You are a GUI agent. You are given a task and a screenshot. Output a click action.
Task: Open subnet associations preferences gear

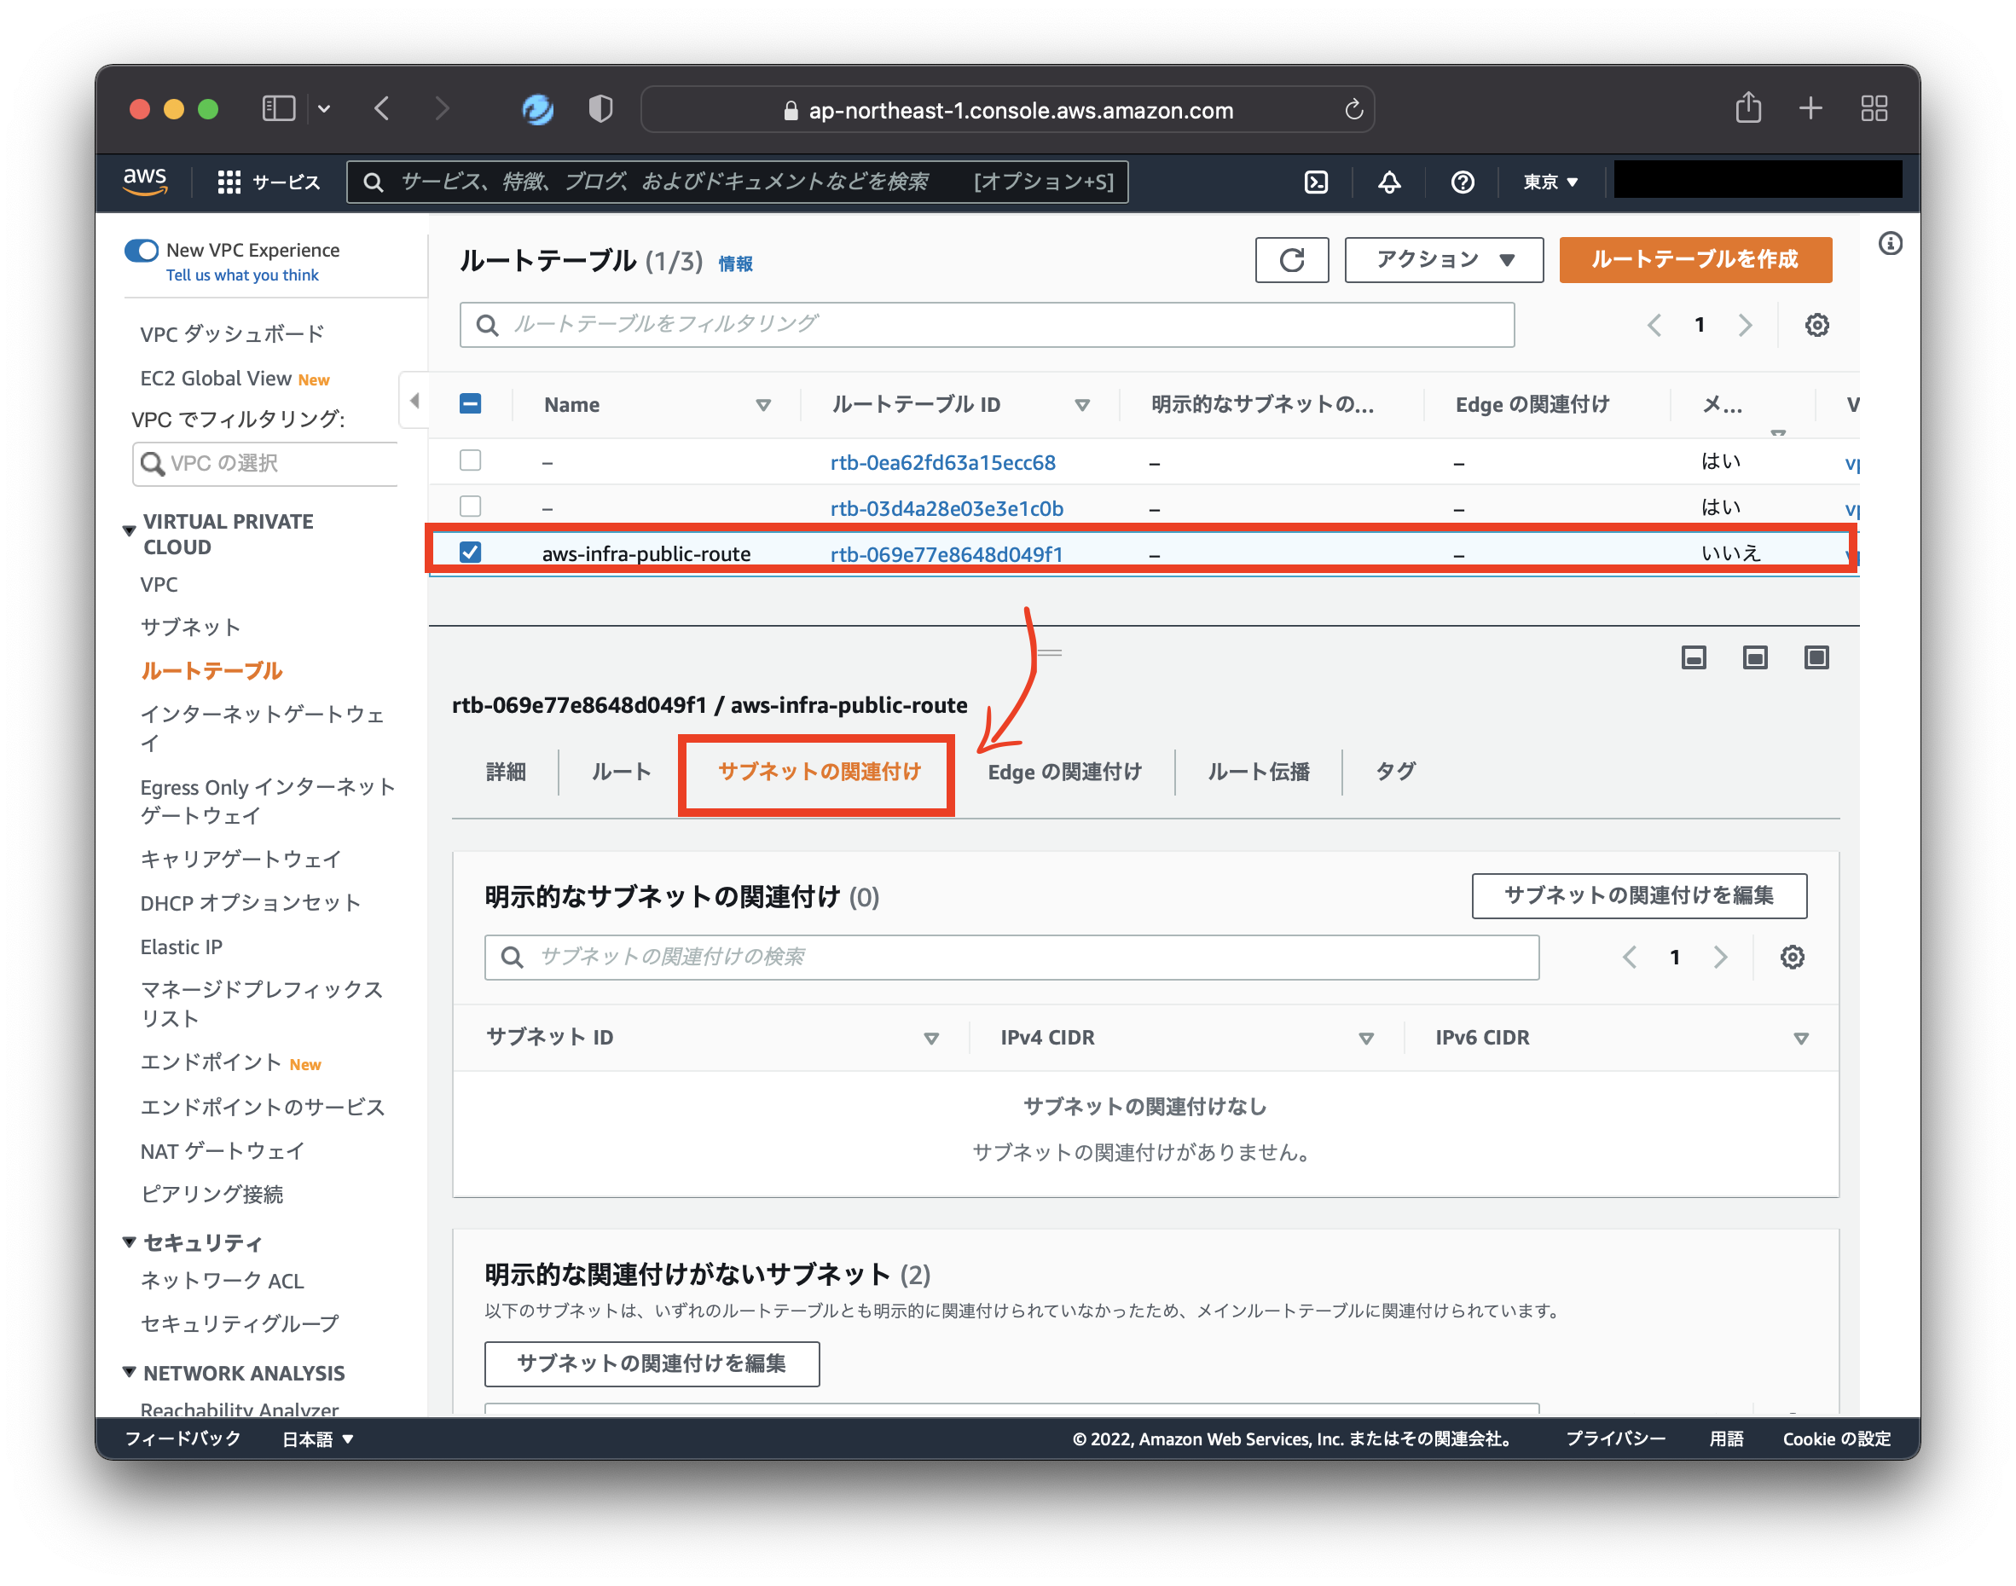[1791, 958]
